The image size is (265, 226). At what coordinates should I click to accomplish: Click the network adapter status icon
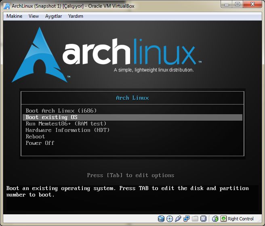click(x=186, y=219)
